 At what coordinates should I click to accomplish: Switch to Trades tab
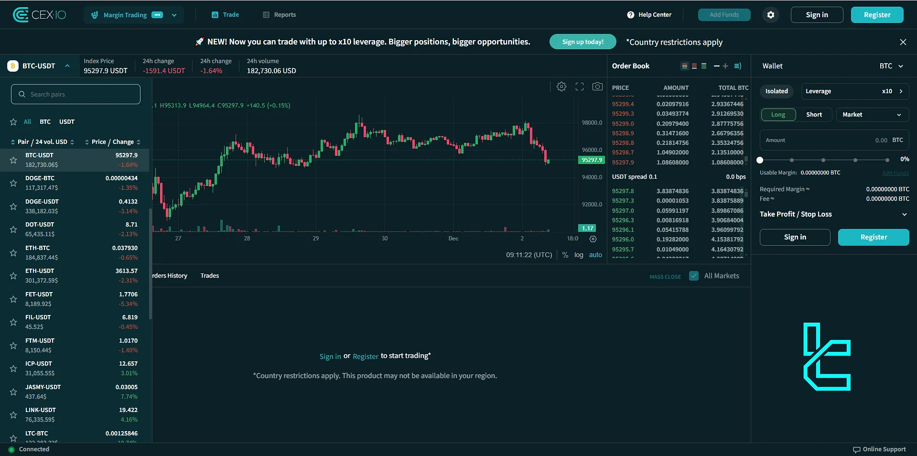coord(210,276)
